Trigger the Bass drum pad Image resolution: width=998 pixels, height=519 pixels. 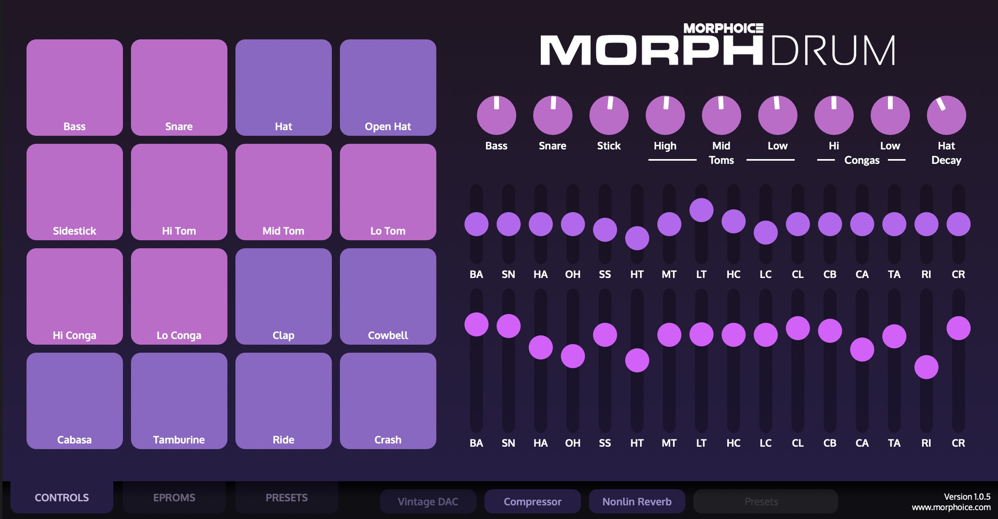click(x=74, y=87)
